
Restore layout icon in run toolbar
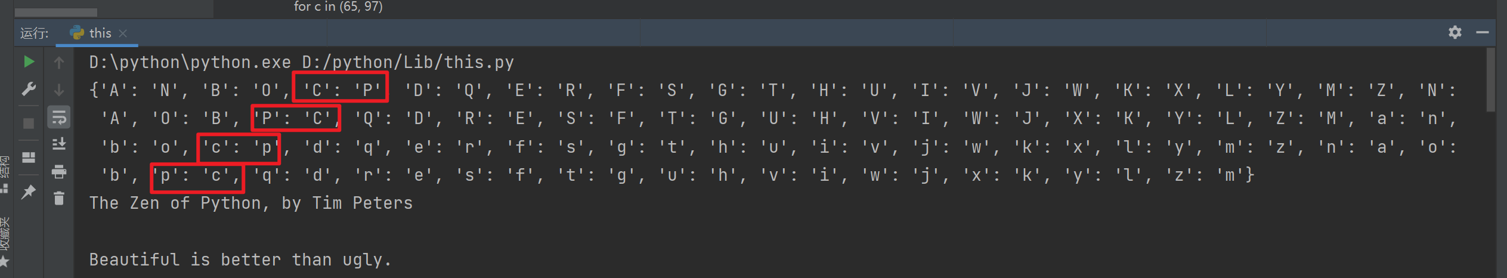click(29, 157)
